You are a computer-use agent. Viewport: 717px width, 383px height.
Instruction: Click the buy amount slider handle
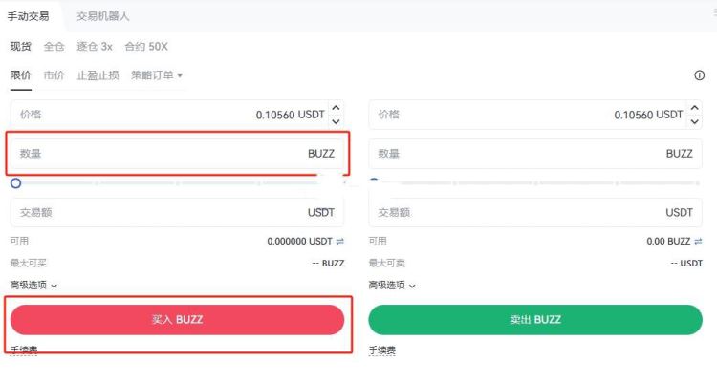click(15, 183)
